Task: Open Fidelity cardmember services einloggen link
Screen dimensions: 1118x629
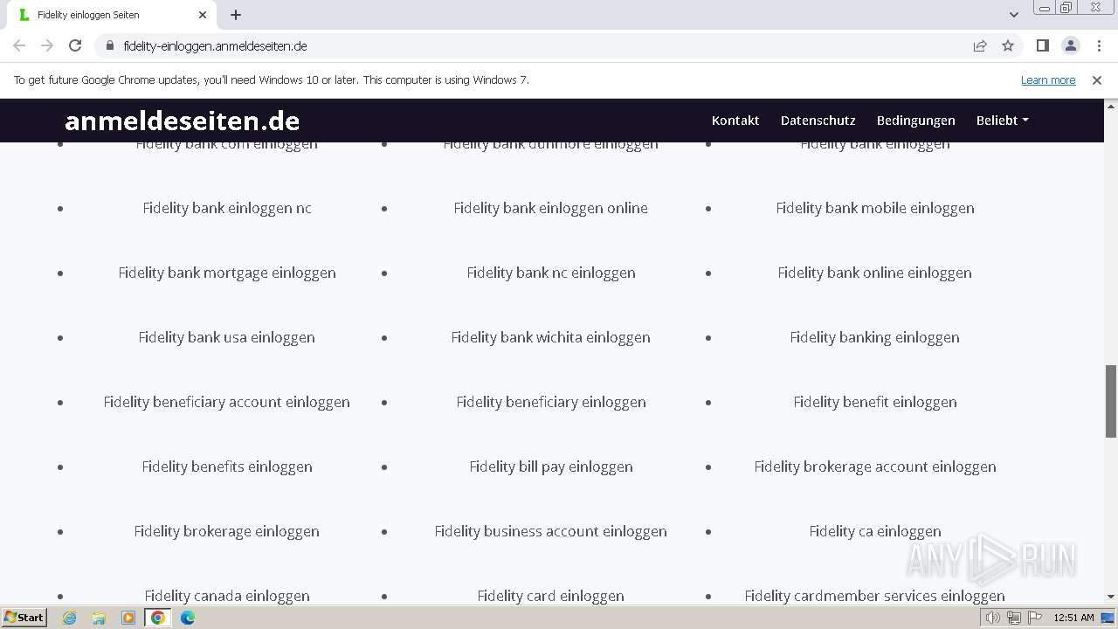Action: tap(875, 596)
